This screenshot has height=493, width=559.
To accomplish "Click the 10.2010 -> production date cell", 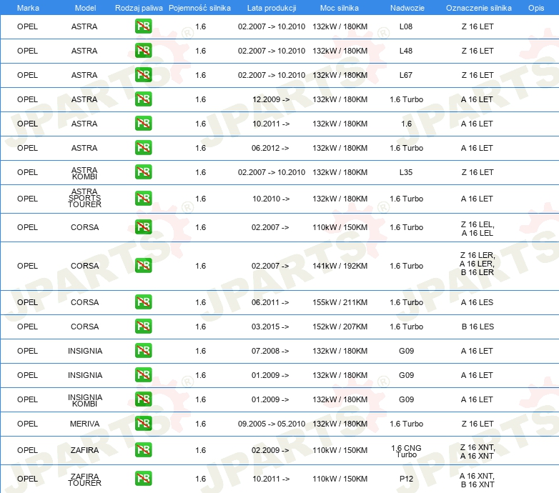I will pyautogui.click(x=271, y=199).
